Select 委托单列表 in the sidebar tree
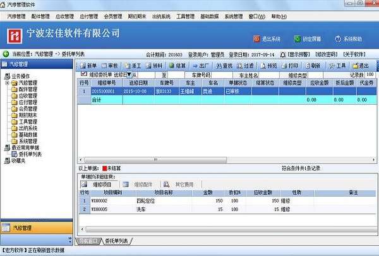379x256 pixels. click(x=29, y=153)
